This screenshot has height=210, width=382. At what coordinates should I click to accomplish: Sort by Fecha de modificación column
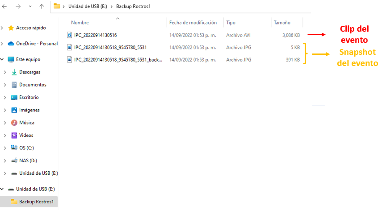tap(193, 23)
